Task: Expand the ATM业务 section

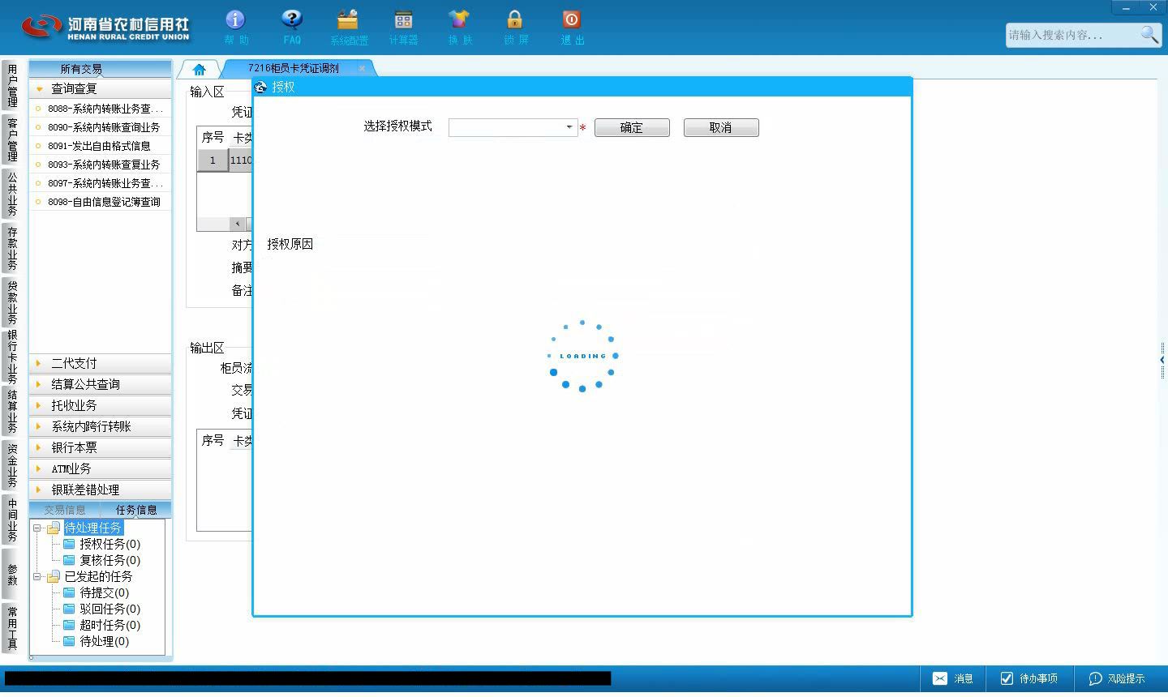Action: pyautogui.click(x=101, y=468)
